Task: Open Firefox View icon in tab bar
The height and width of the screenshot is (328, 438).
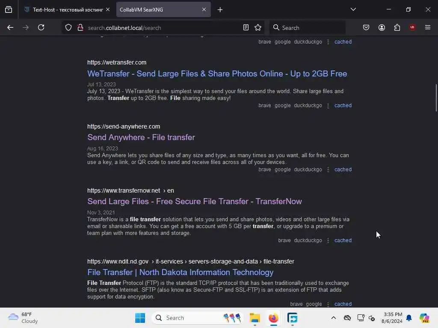Action: pos(9,9)
